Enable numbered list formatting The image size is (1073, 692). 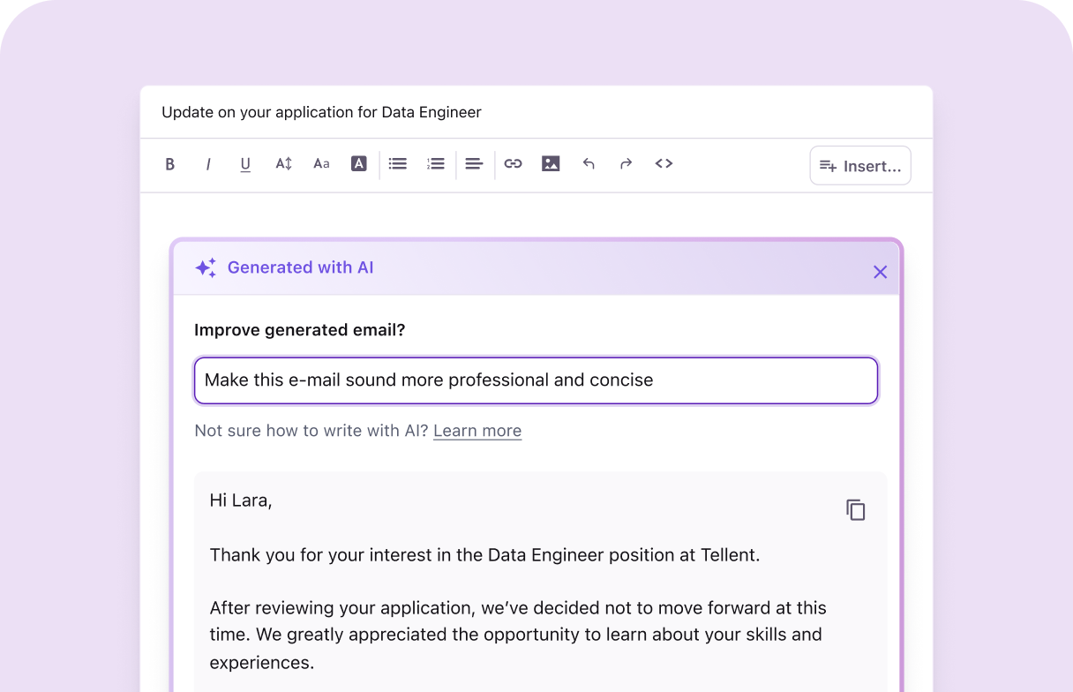click(435, 163)
